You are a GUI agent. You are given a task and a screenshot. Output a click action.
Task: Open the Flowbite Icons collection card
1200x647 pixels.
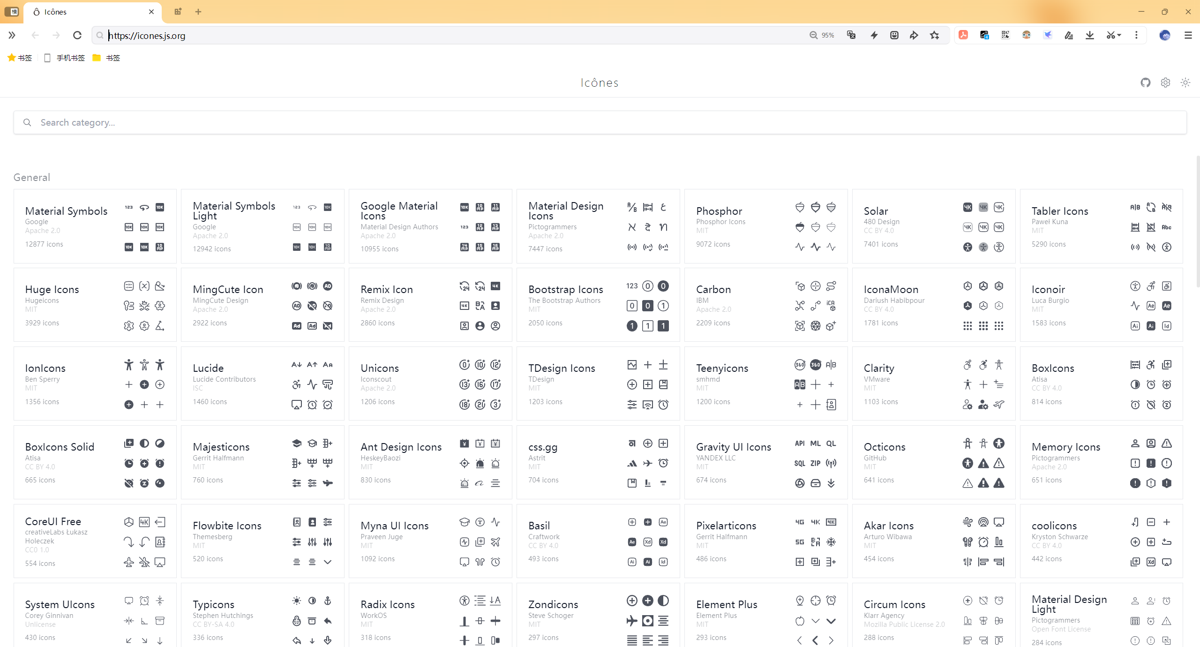(x=262, y=541)
